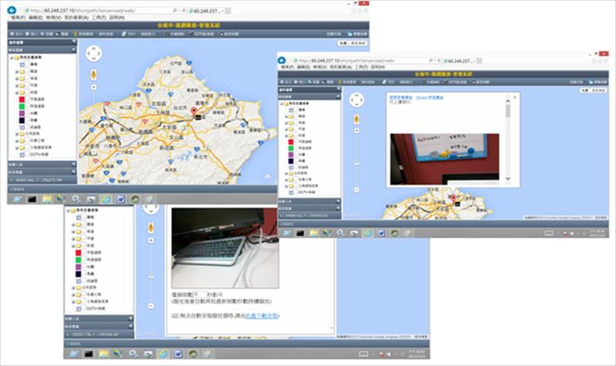The image size is (616, 366).
Task: Click the zoom-in plus on top-left map
Action: [x=94, y=88]
